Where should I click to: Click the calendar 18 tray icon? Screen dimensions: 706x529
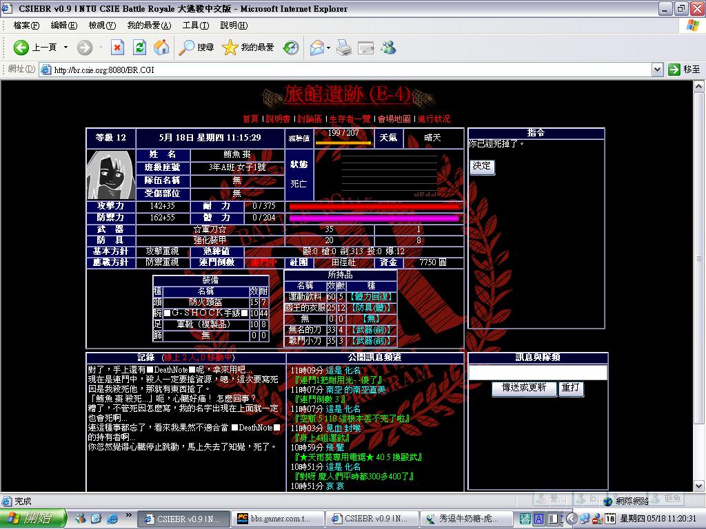[609, 519]
